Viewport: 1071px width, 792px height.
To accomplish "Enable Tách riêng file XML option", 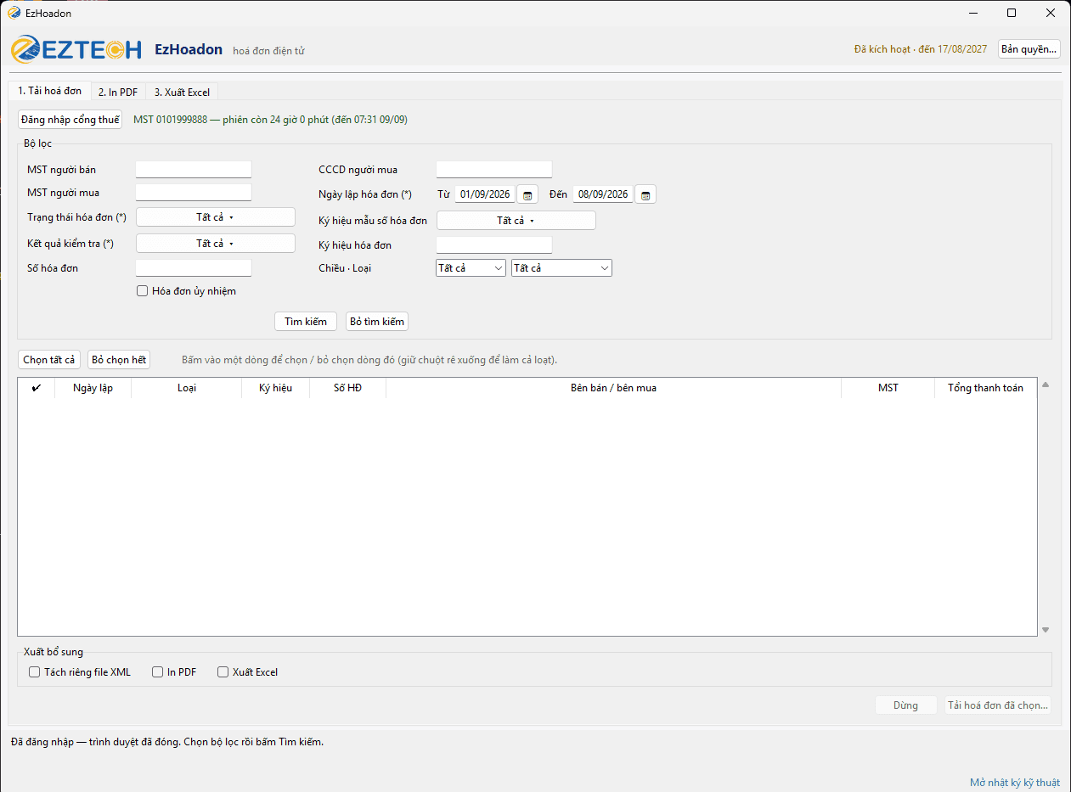I will pos(35,671).
